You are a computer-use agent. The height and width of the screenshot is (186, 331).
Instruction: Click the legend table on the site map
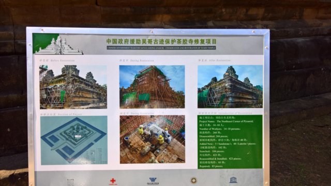tap(96, 156)
